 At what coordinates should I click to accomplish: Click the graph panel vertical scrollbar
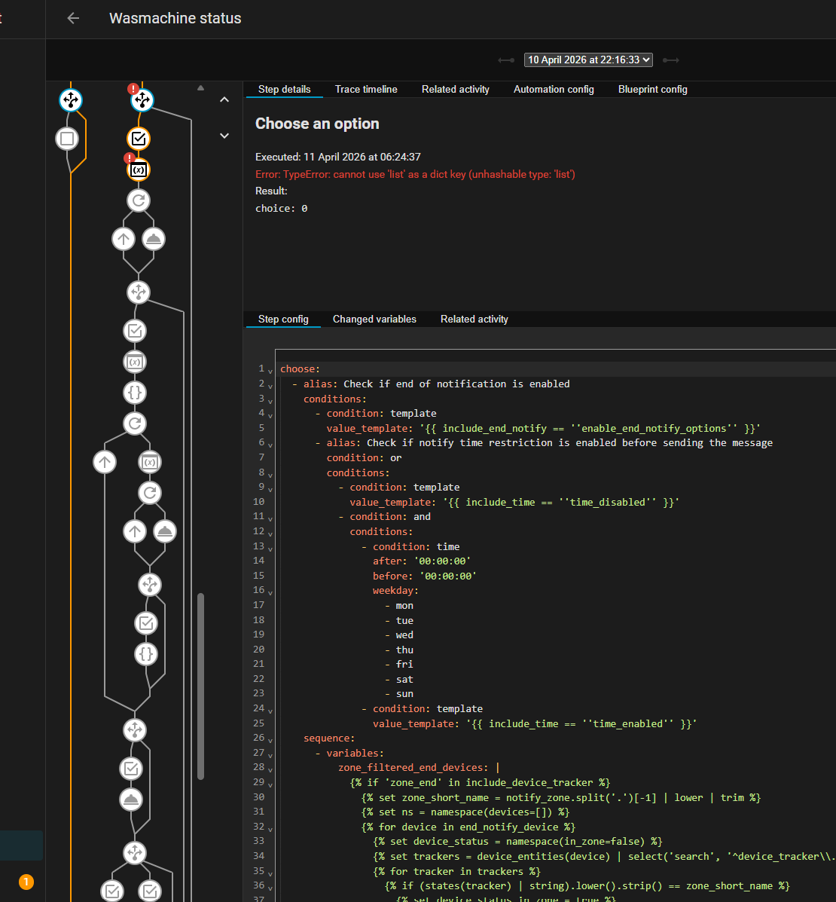coord(200,686)
